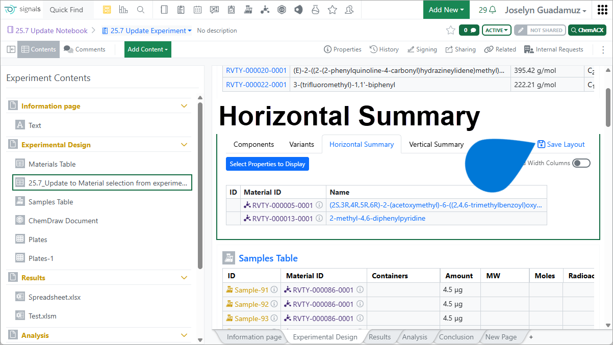Open the three-dot more options menu
Screen dimensions: 613x345
pyautogui.click(x=603, y=49)
